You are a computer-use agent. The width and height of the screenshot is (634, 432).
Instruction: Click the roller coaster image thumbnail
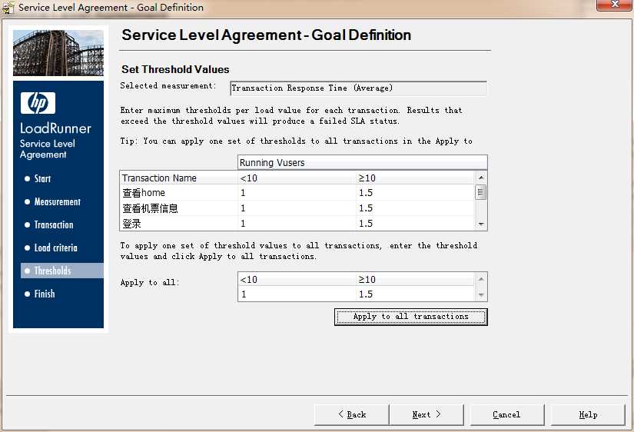(58, 52)
